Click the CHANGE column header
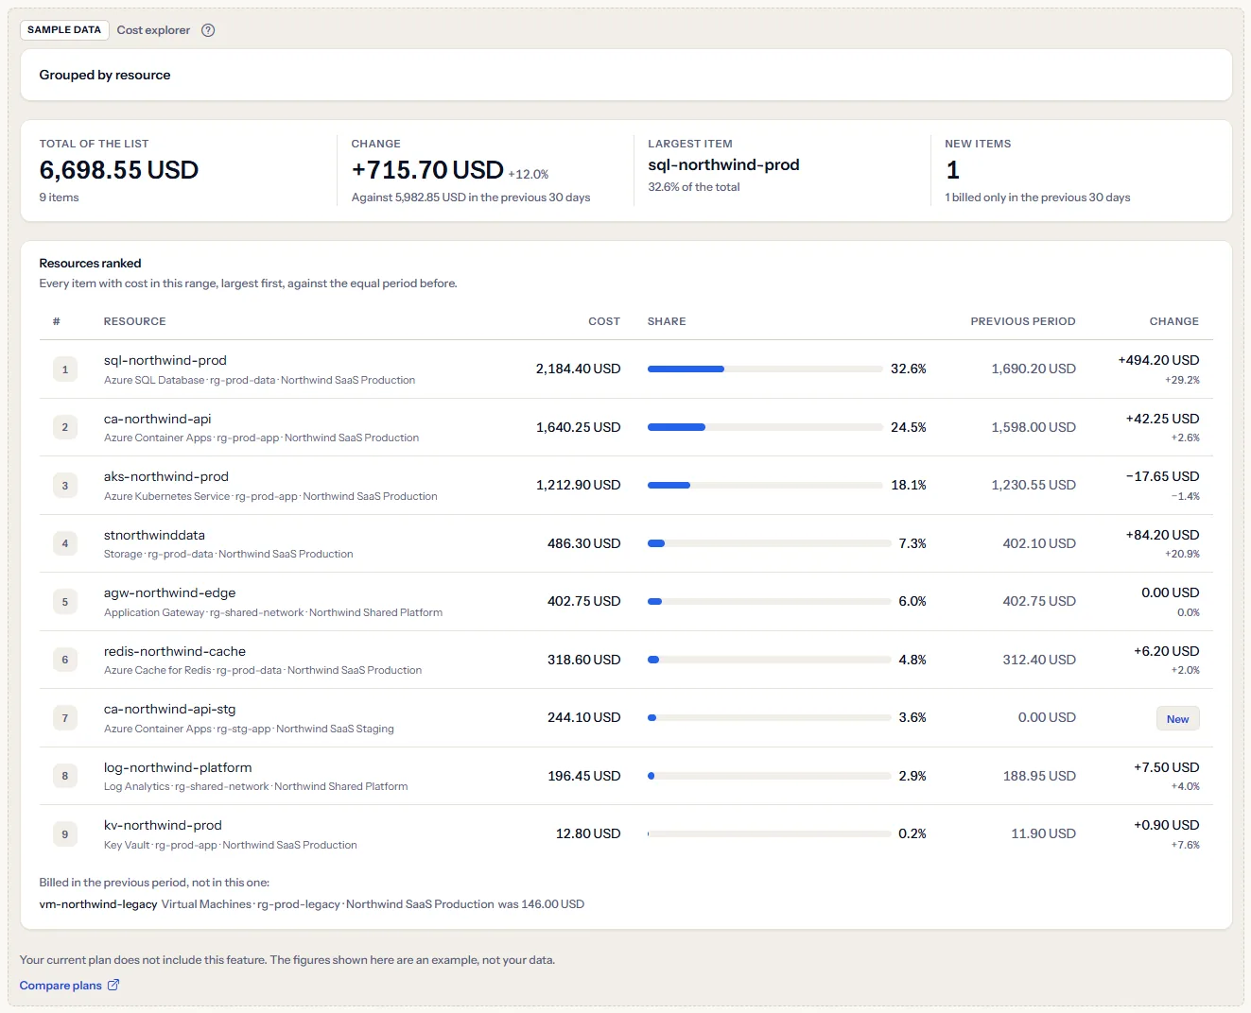The height and width of the screenshot is (1013, 1251). pyautogui.click(x=1174, y=321)
